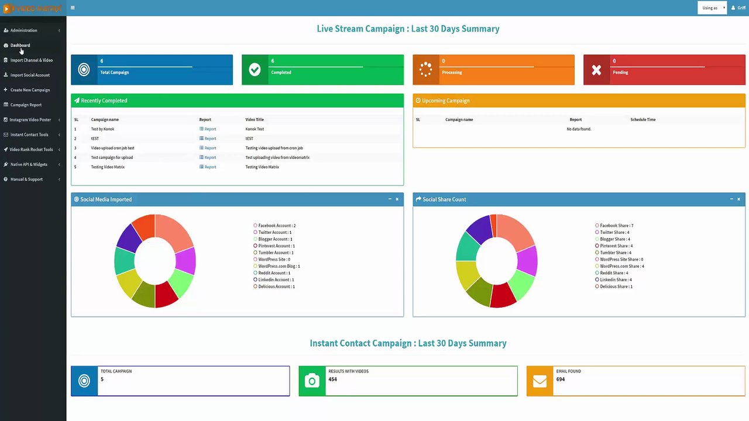Toggle Linkedin Share legend marker
The width and height of the screenshot is (749, 421).
point(597,279)
